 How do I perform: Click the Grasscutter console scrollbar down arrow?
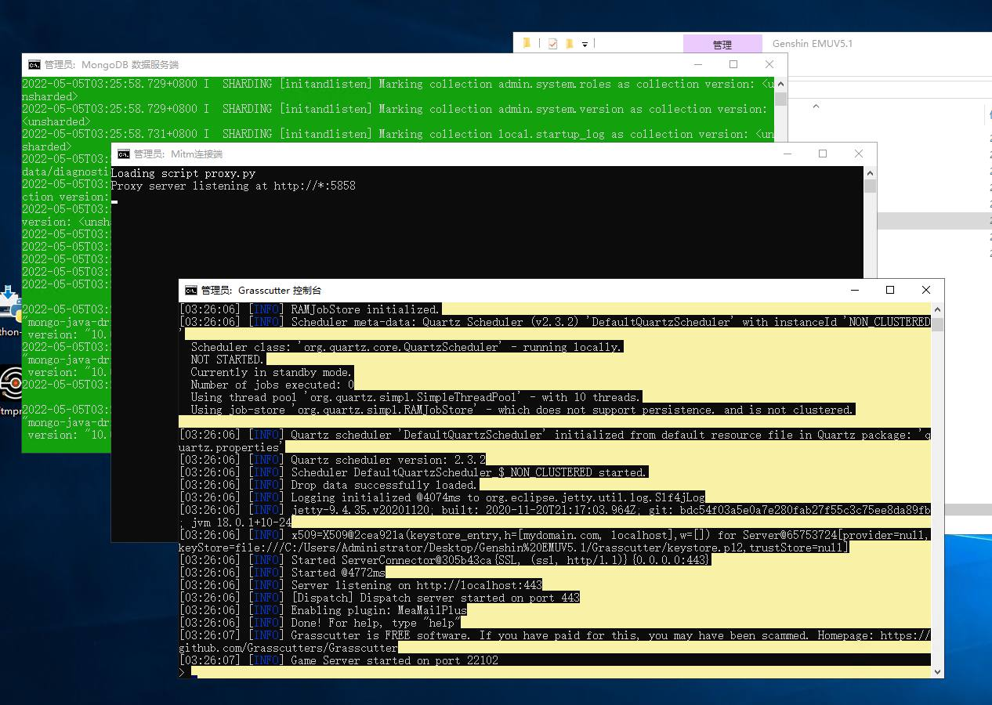[937, 671]
